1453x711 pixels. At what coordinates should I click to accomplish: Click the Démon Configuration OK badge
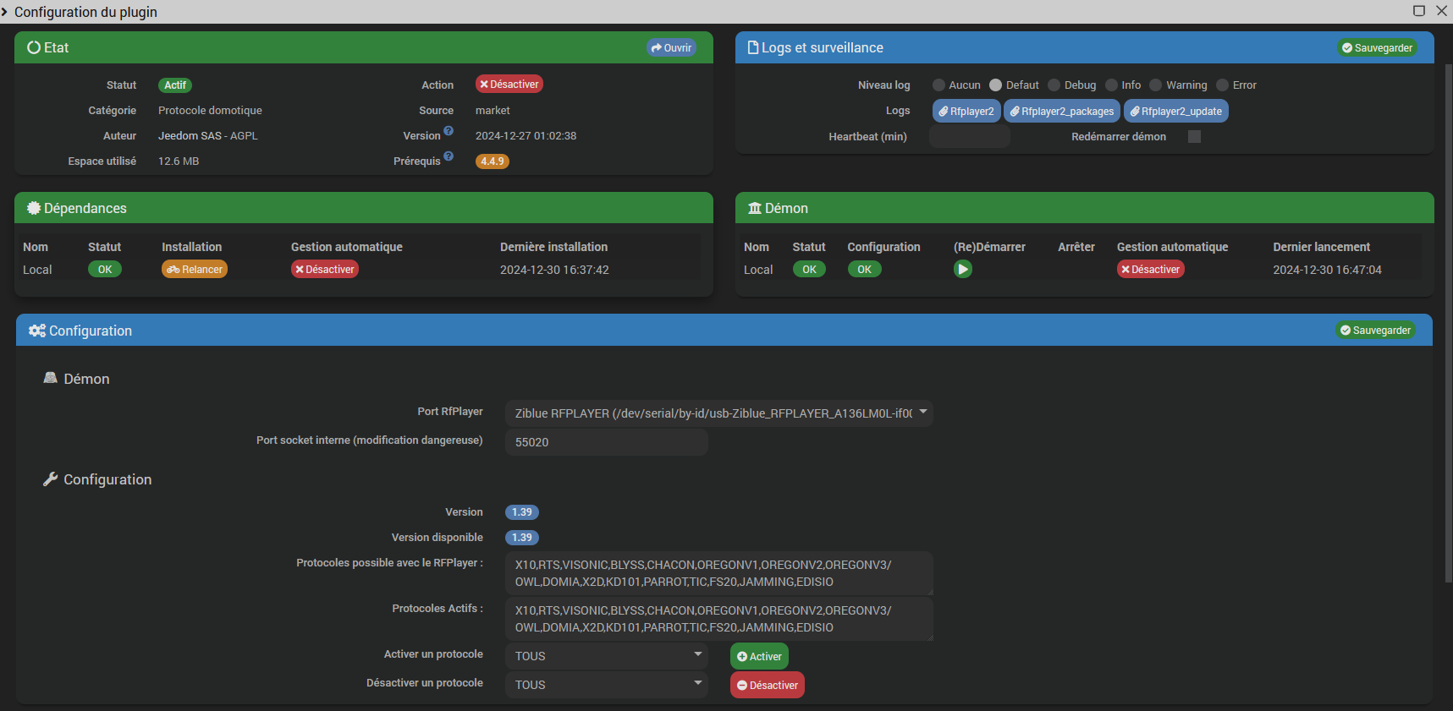pos(865,269)
